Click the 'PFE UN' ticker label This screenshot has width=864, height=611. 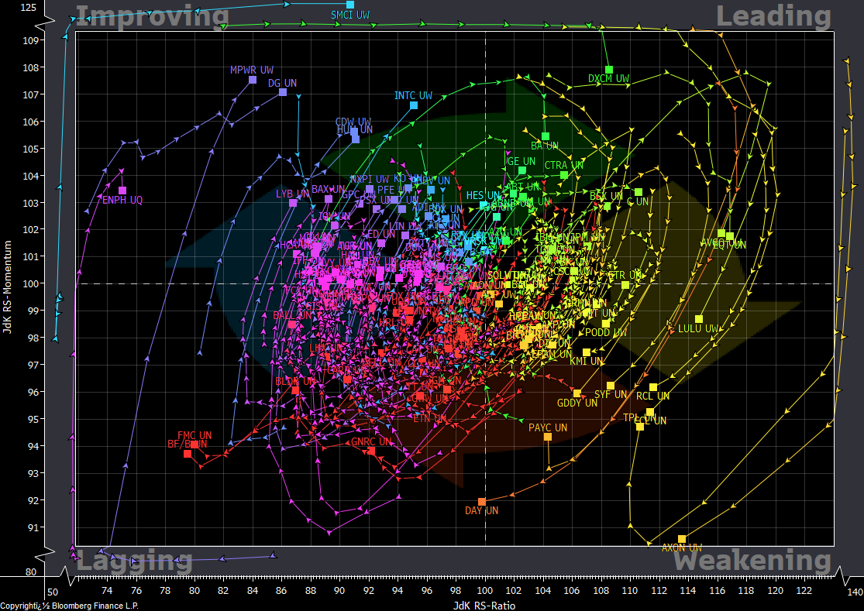coord(394,190)
